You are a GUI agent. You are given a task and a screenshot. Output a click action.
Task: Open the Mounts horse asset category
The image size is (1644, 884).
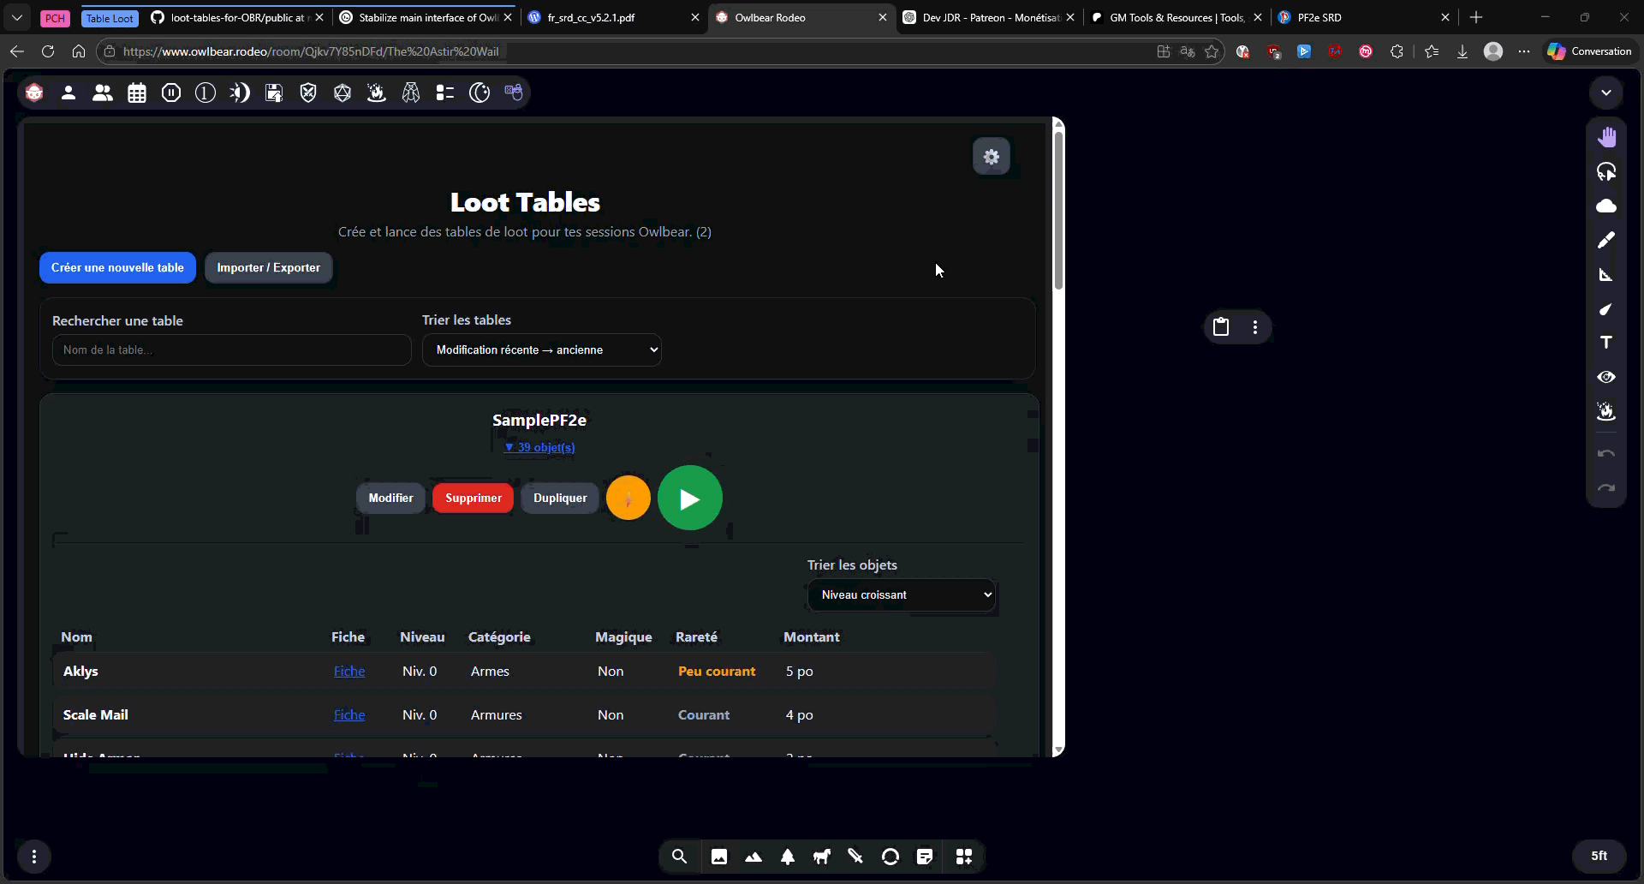[x=822, y=857]
